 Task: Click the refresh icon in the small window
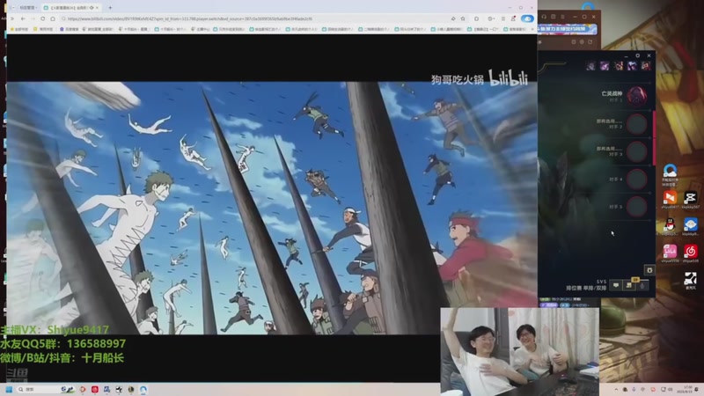click(590, 41)
